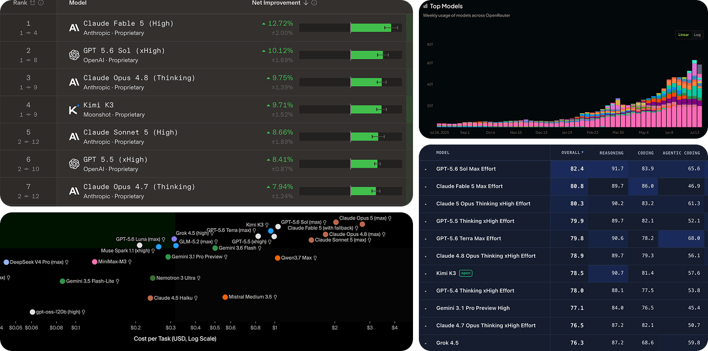Click the lightbulb icon next to Gemini 3.6 Flash
Screen dimensions: 708x351
pyautogui.click(x=260, y=248)
